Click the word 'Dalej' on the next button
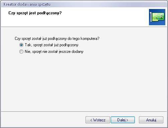 (x=122, y=120)
